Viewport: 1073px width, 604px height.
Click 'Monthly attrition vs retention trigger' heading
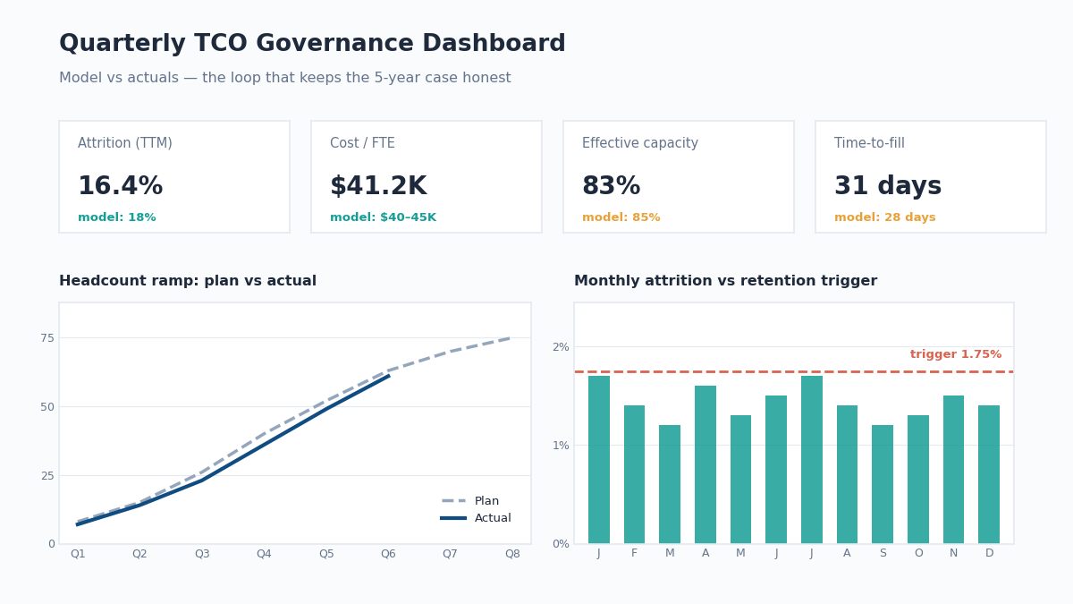click(725, 281)
